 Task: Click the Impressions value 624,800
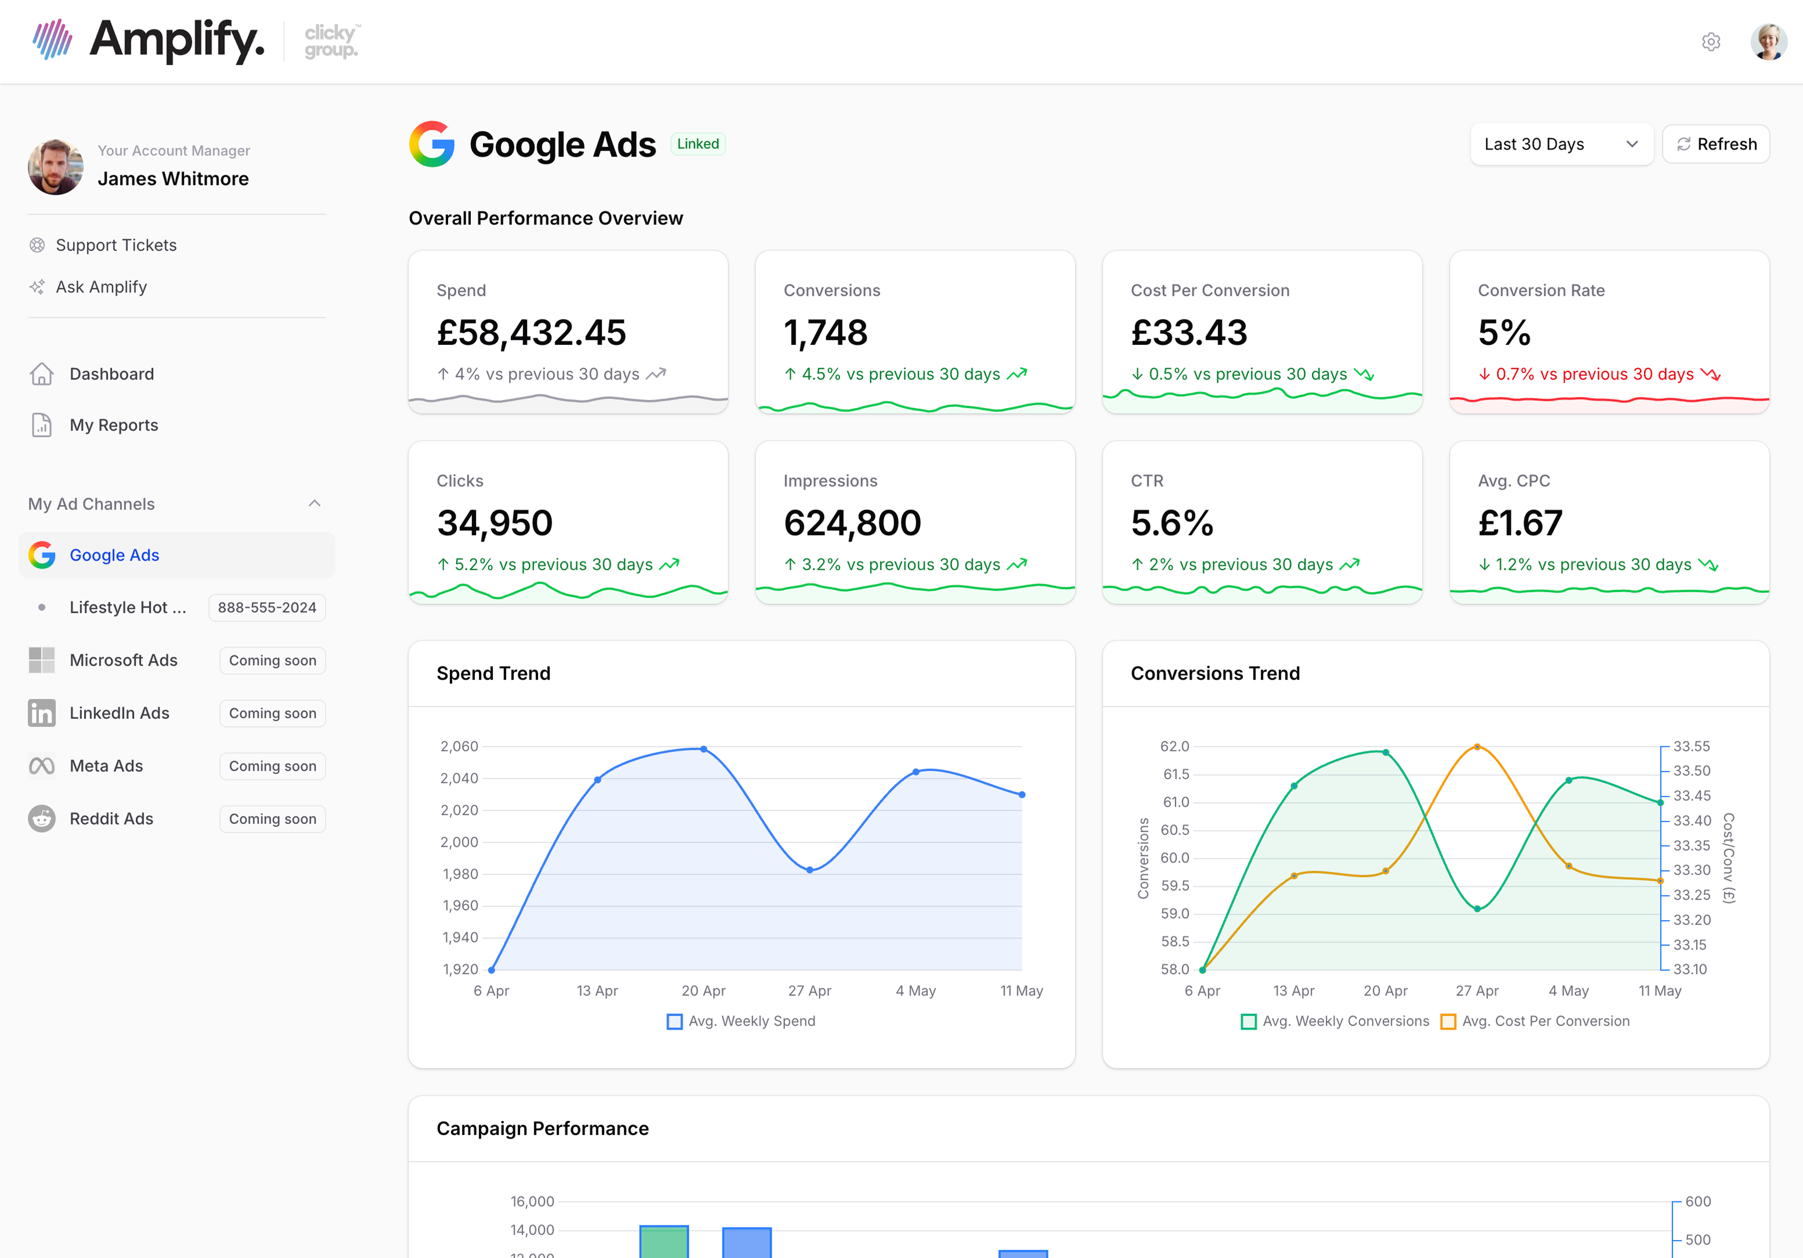click(852, 523)
